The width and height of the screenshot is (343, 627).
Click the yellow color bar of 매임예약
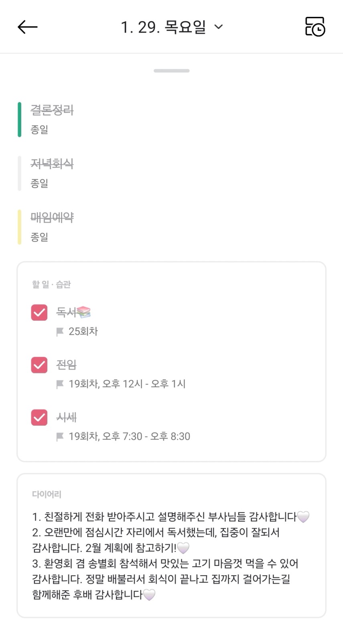tap(19, 227)
